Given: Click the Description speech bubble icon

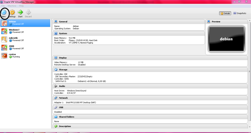Looking at the screenshot, I should 56,126.
